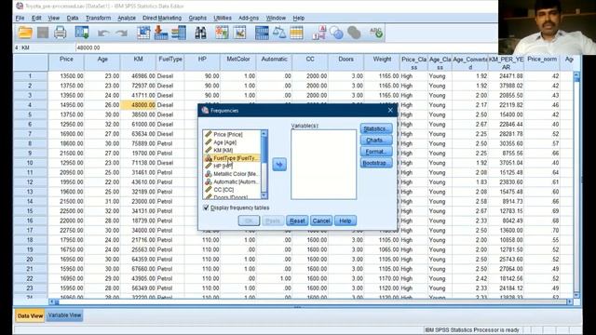Click the Bootstrap... button in dialog
Screen dimensions: 596x335
tap(376, 163)
